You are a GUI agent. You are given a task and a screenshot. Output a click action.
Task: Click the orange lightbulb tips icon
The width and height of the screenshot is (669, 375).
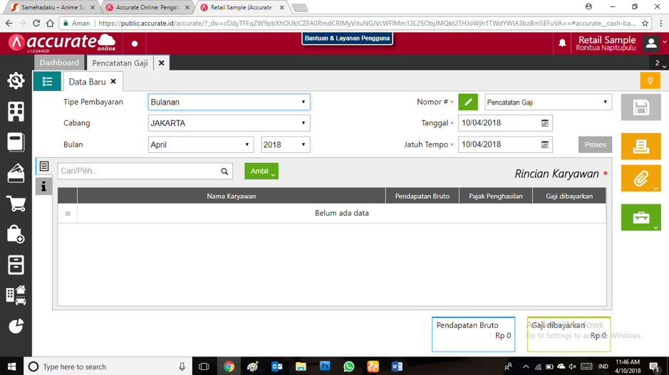(650, 80)
